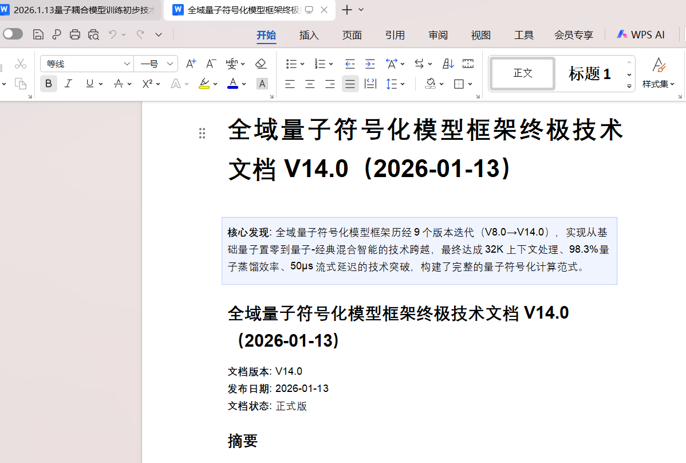The width and height of the screenshot is (686, 463).
Task: Switch to the 插入 ribbon tab
Action: pos(309,35)
